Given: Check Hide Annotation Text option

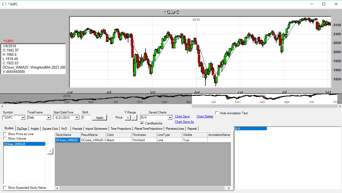Looking at the screenshot, I should (x=217, y=113).
